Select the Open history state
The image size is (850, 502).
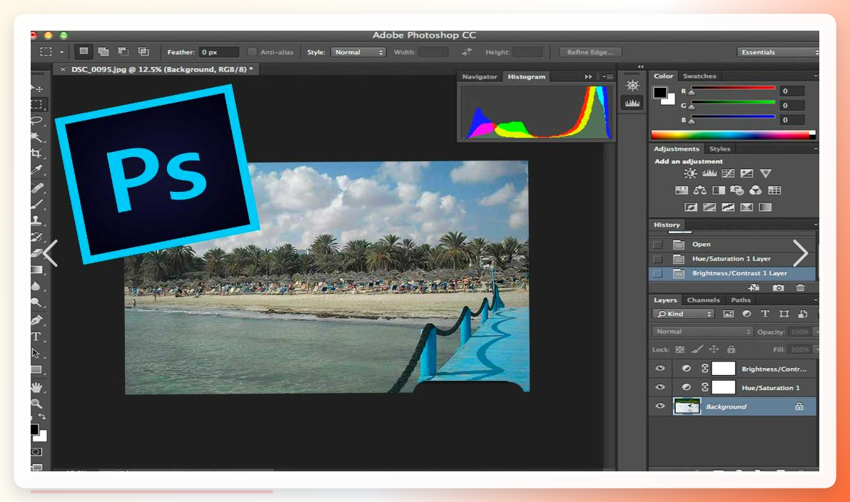732,245
